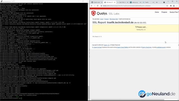
Task: Open the Qualys Cloud Platform link
Action: [123, 47]
